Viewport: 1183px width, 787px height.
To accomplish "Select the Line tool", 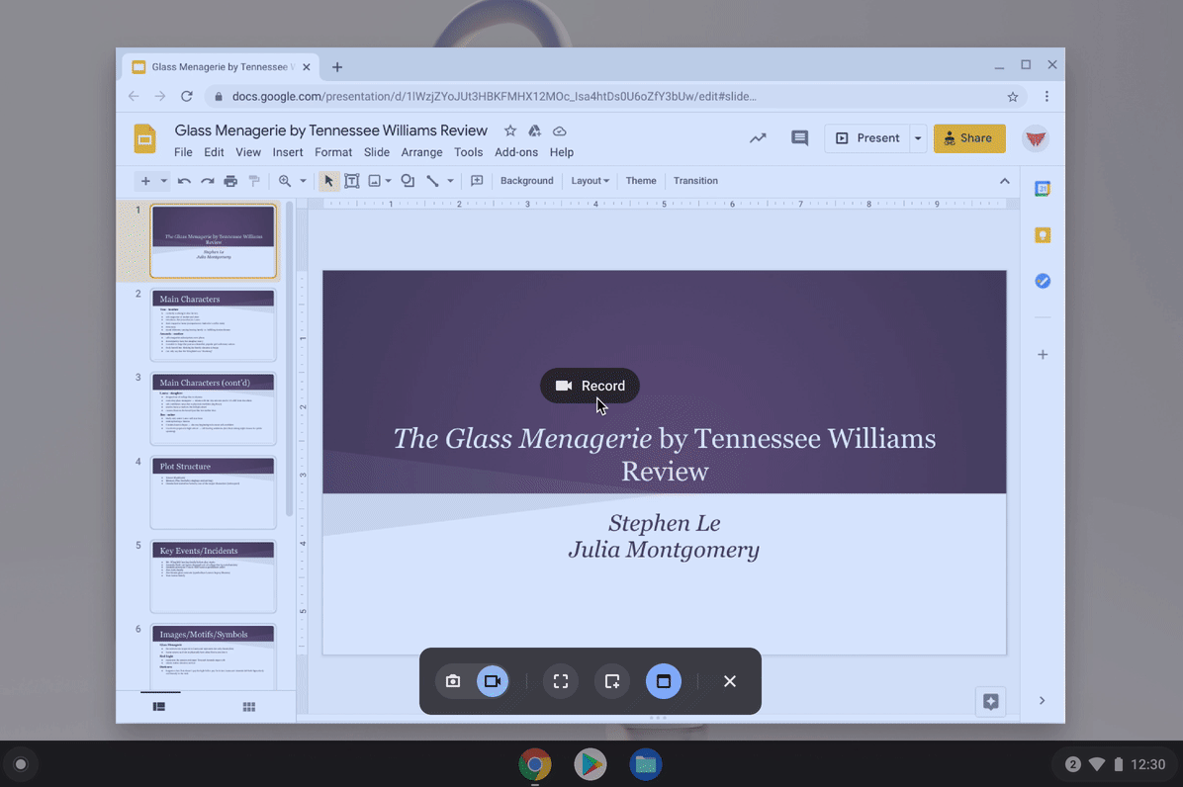I will point(432,181).
